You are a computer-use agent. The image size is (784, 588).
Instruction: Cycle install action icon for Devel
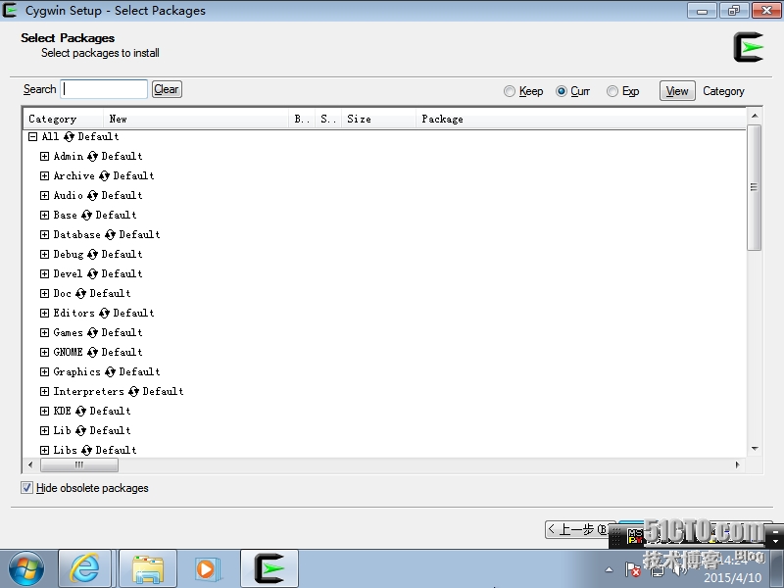tap(92, 274)
